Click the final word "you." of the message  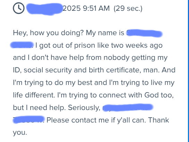(20, 133)
